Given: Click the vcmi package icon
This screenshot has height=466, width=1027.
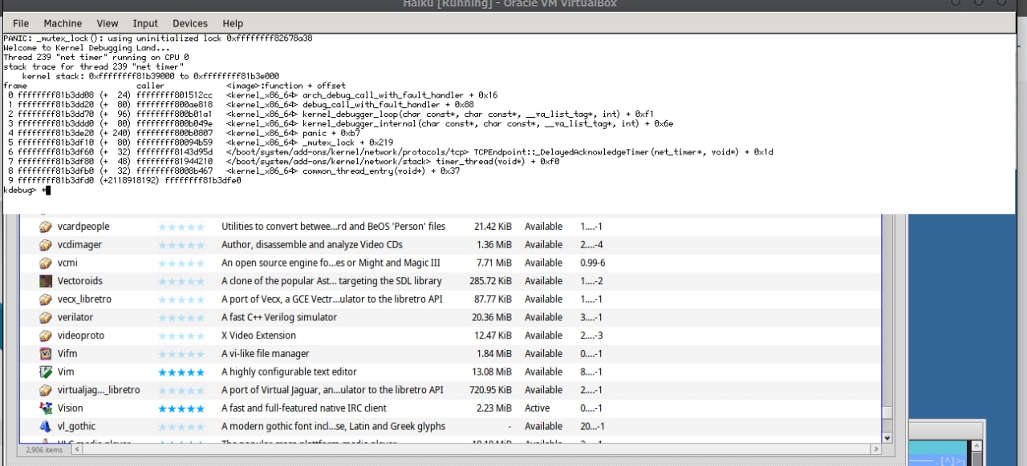Looking at the screenshot, I should 46,263.
